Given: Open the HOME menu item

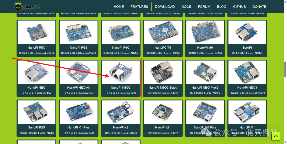Looking at the screenshot, I should point(119,7).
